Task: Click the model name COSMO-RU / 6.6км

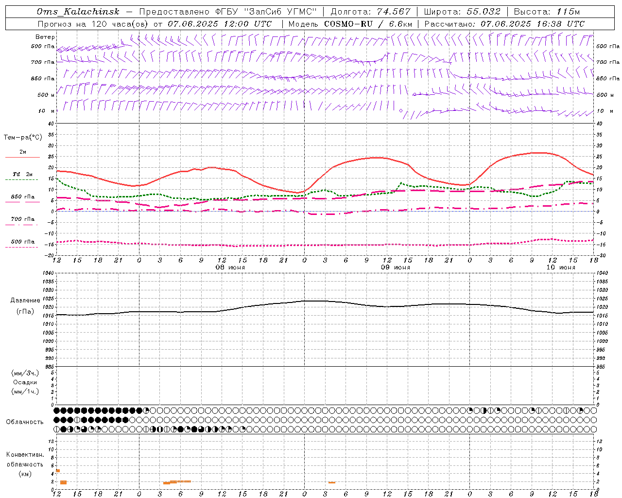Action: tap(368, 24)
